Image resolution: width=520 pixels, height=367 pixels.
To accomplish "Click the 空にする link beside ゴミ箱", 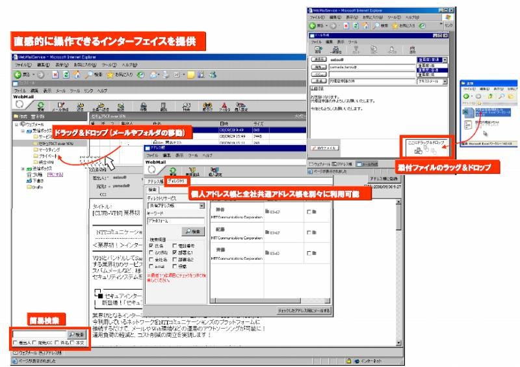I will (55, 174).
